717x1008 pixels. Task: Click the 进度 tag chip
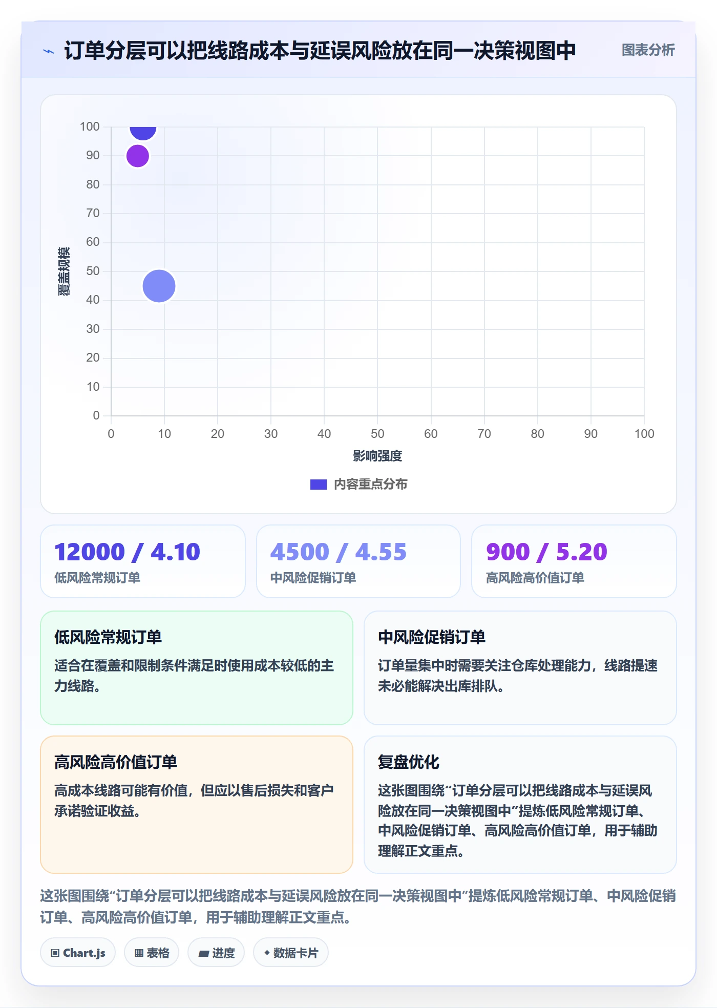(x=216, y=953)
